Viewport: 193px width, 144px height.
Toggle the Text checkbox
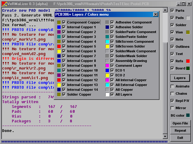pos(172,54)
